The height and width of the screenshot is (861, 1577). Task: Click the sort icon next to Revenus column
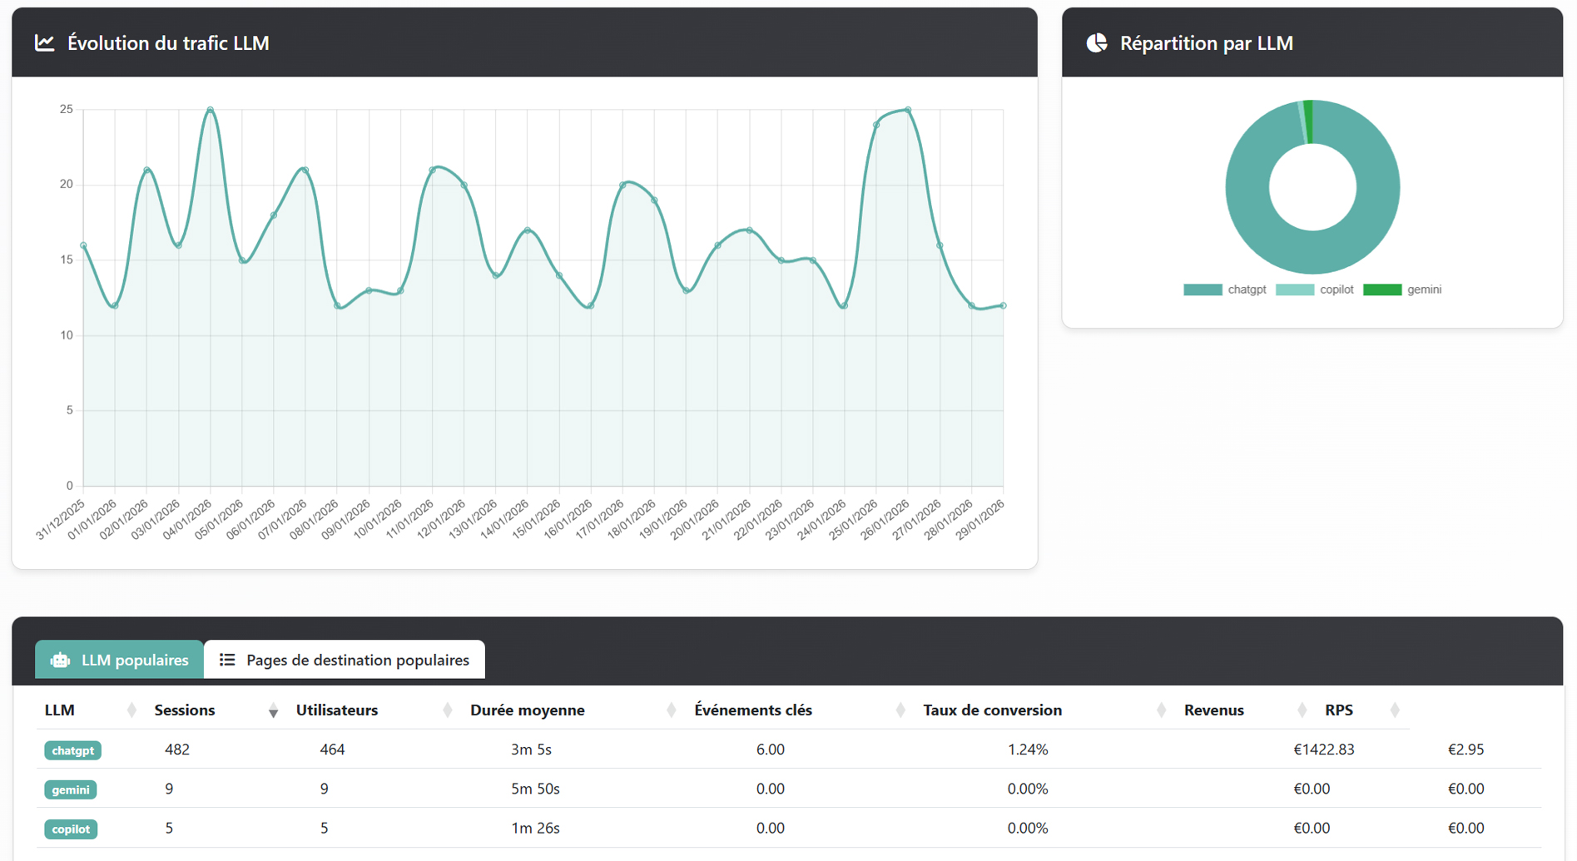(x=1302, y=710)
